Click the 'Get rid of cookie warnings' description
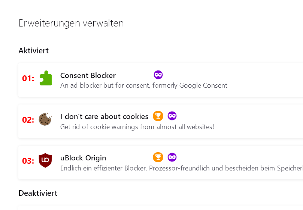Screen dimensions: 303x210 click(137, 127)
